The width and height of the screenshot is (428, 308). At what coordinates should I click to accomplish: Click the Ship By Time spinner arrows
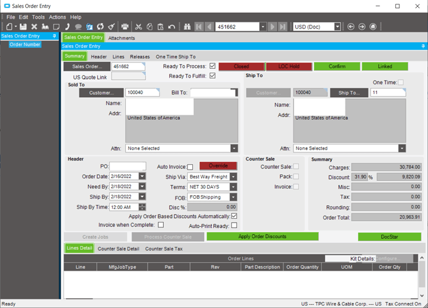point(142,207)
